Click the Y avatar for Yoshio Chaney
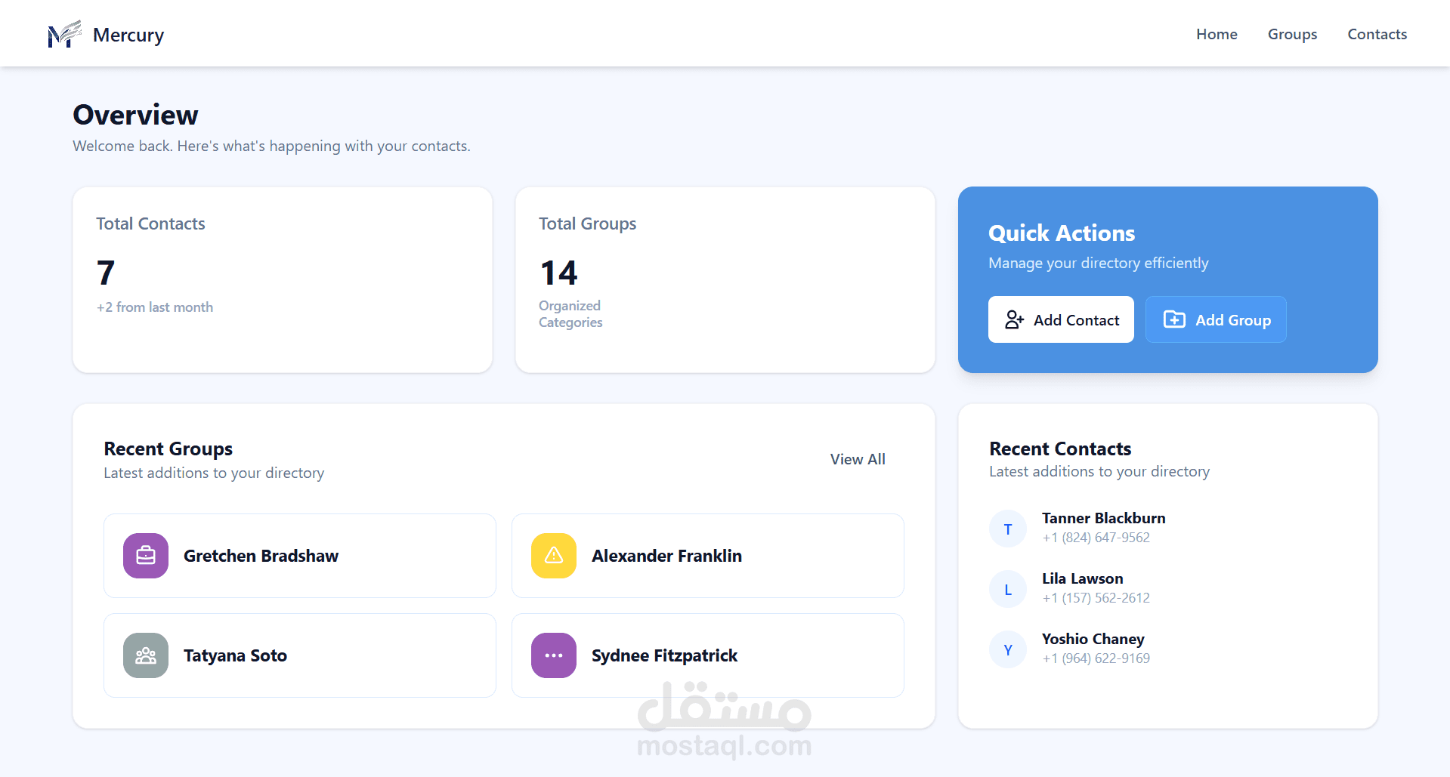The height and width of the screenshot is (777, 1450). tap(1008, 649)
